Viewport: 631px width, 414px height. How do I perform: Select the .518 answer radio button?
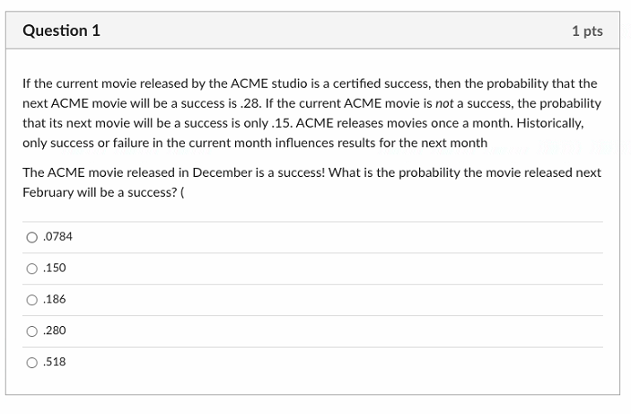(x=32, y=363)
